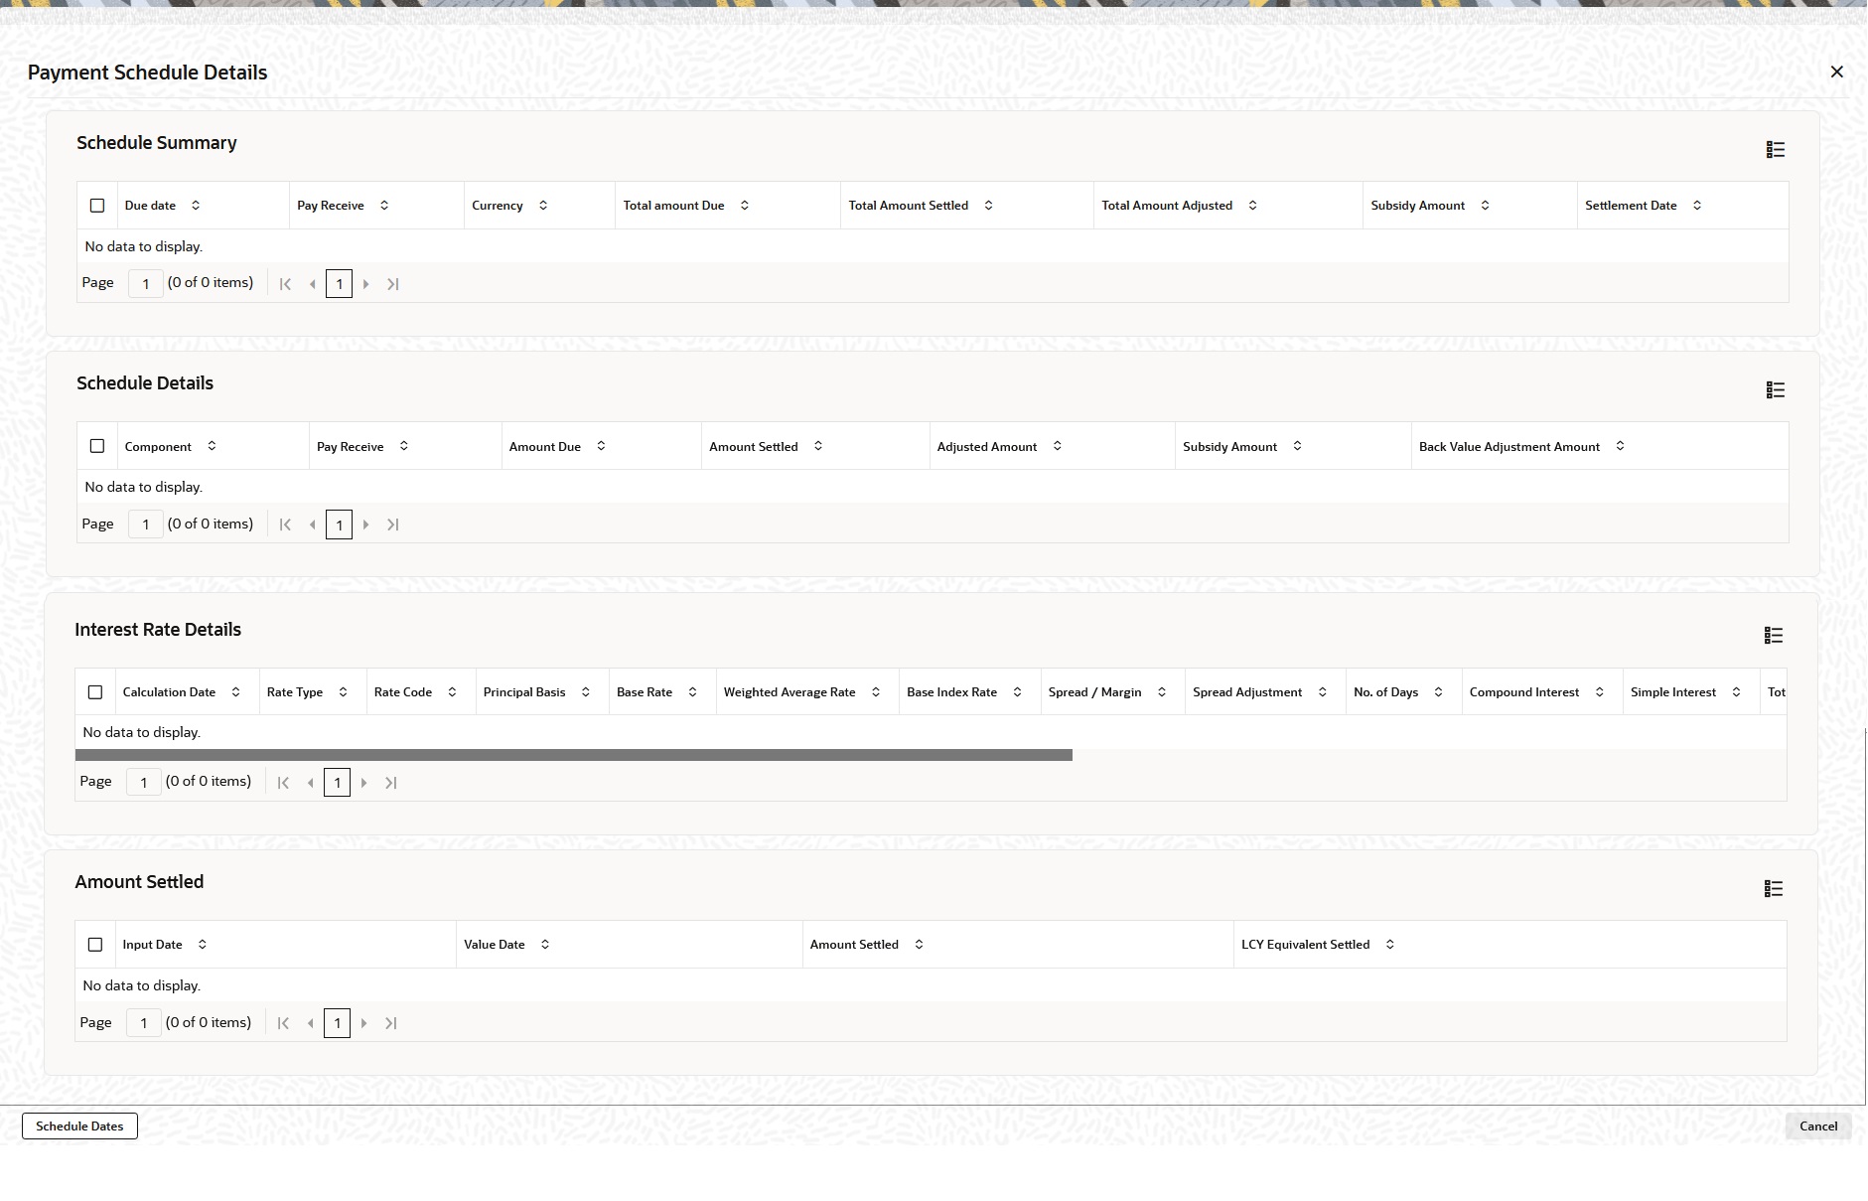Sort by Total amount Due column

tap(745, 206)
